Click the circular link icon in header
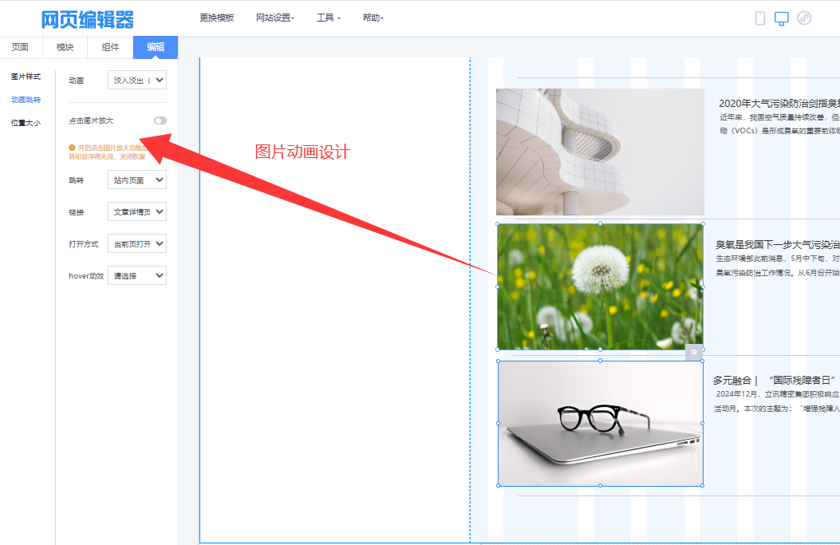Viewport: 840px width, 545px height. click(x=804, y=18)
